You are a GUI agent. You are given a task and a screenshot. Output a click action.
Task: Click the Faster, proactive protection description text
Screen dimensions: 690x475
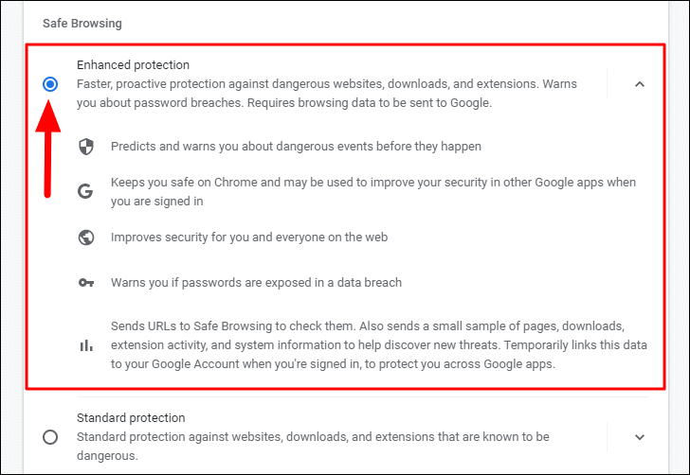pyautogui.click(x=326, y=93)
